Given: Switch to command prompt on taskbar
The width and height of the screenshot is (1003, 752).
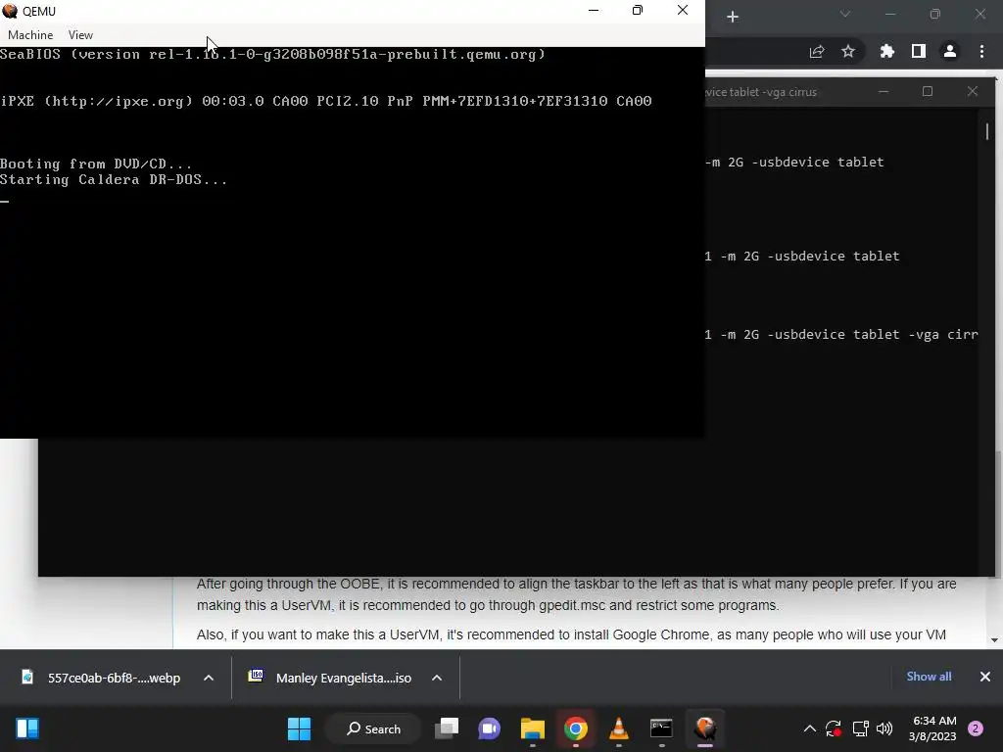Looking at the screenshot, I should pos(661,728).
